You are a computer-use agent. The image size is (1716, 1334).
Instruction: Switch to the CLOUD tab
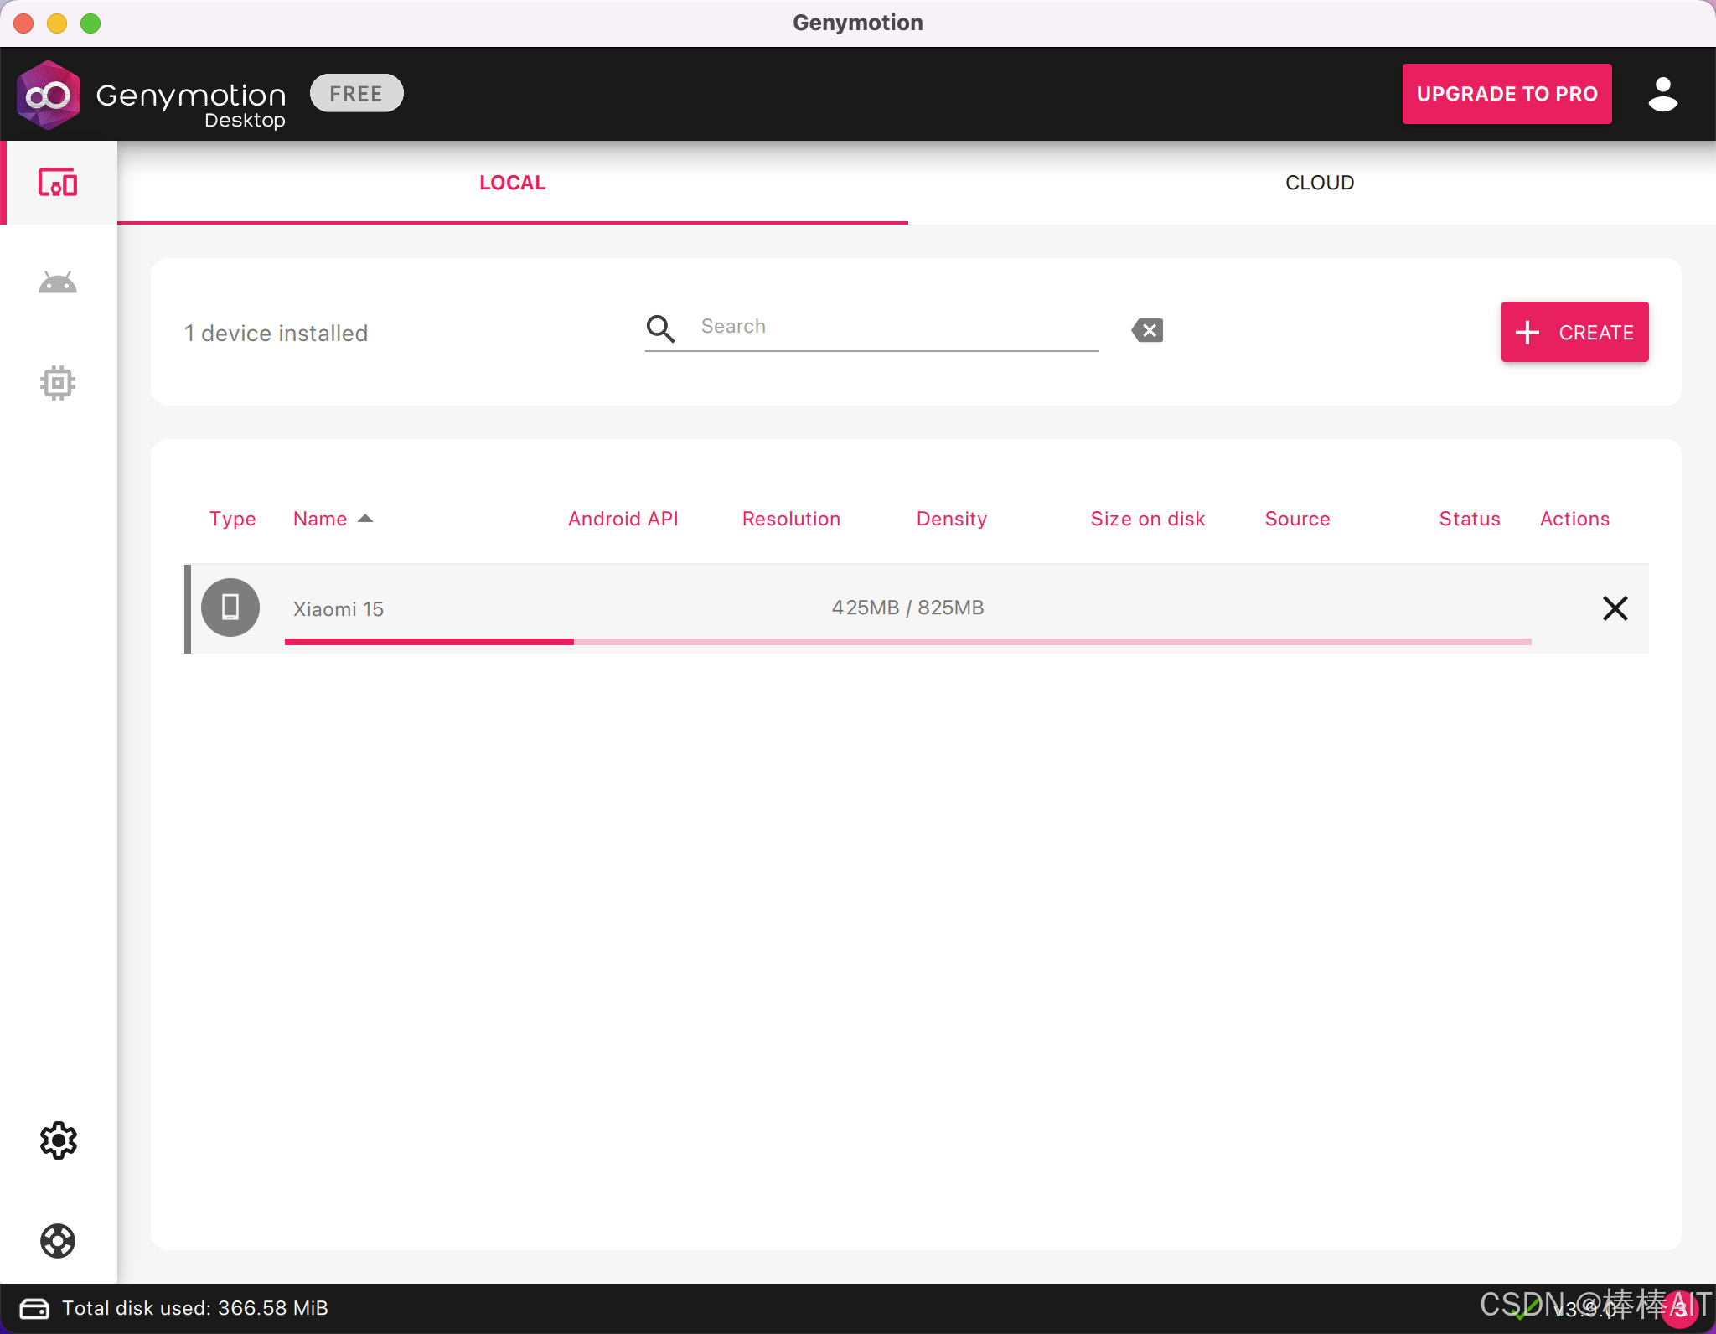tap(1320, 183)
